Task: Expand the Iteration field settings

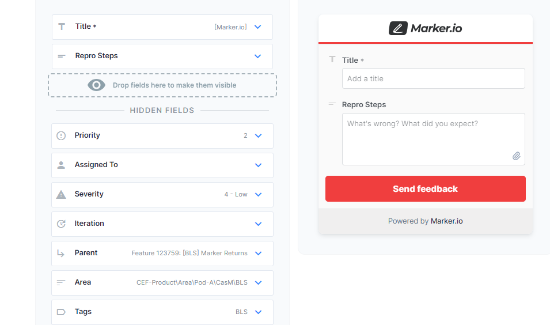Action: point(258,224)
